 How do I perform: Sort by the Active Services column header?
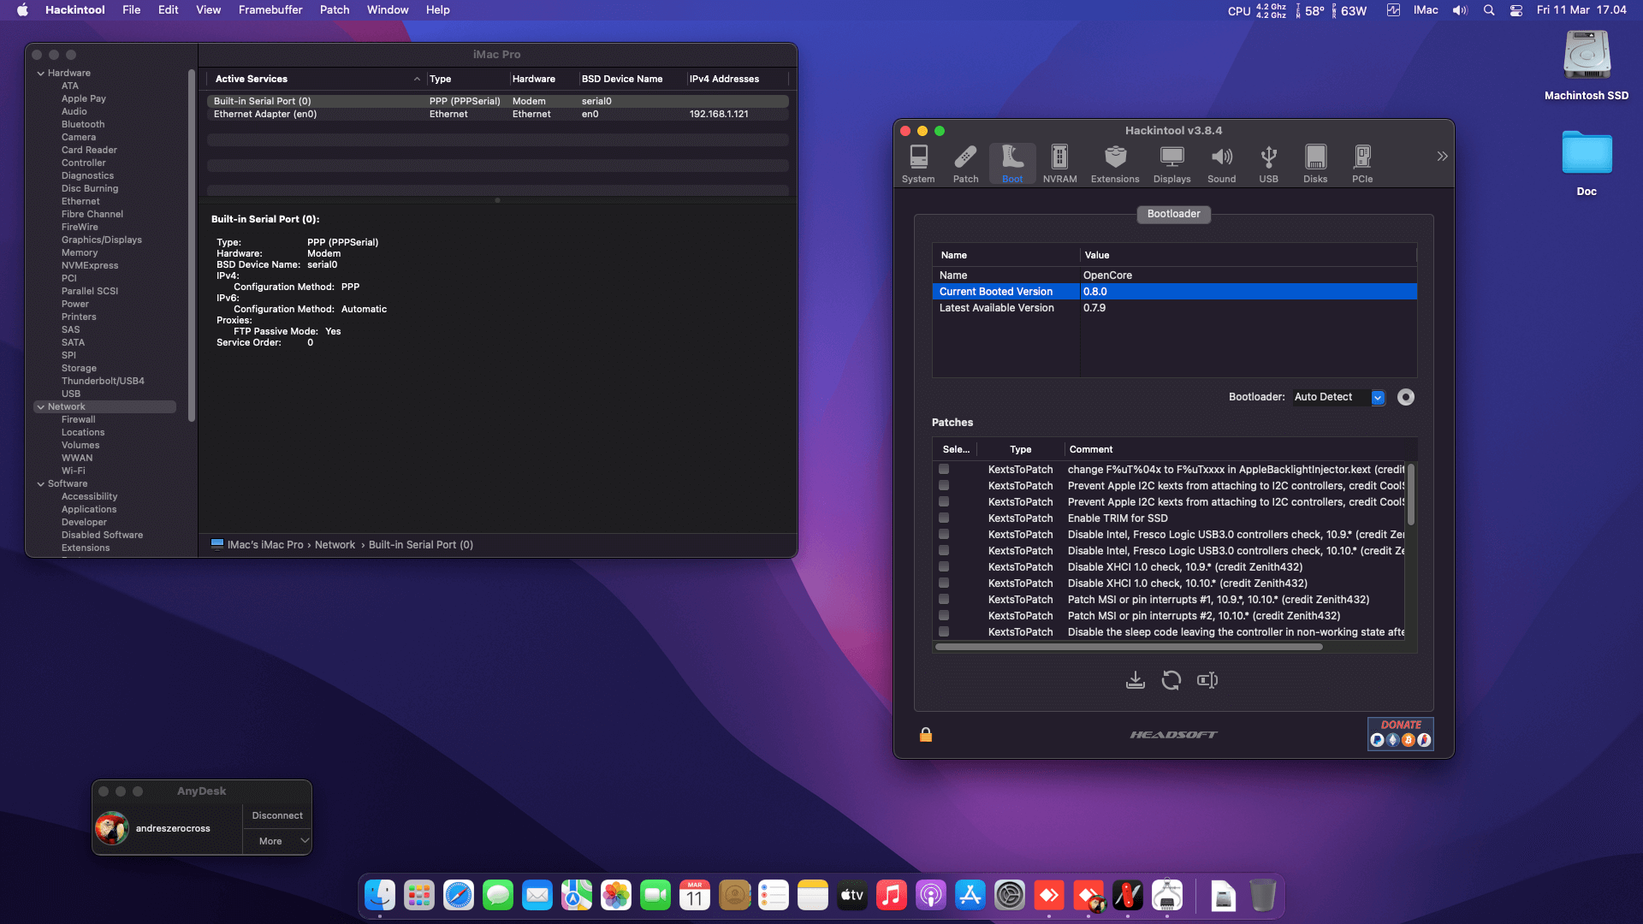click(x=317, y=79)
